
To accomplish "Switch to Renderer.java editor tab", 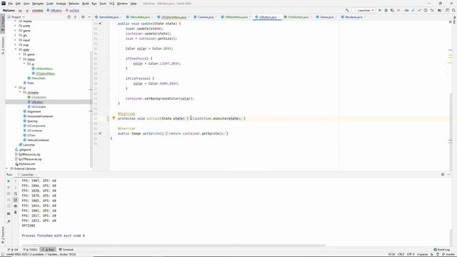I will [353, 17].
